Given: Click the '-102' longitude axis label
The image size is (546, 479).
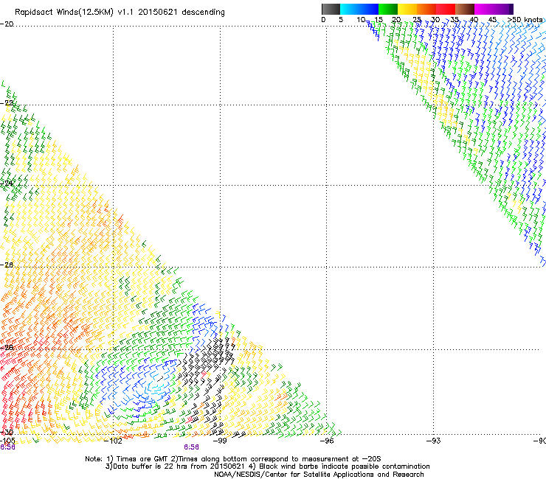Looking at the screenshot, I should (x=113, y=441).
